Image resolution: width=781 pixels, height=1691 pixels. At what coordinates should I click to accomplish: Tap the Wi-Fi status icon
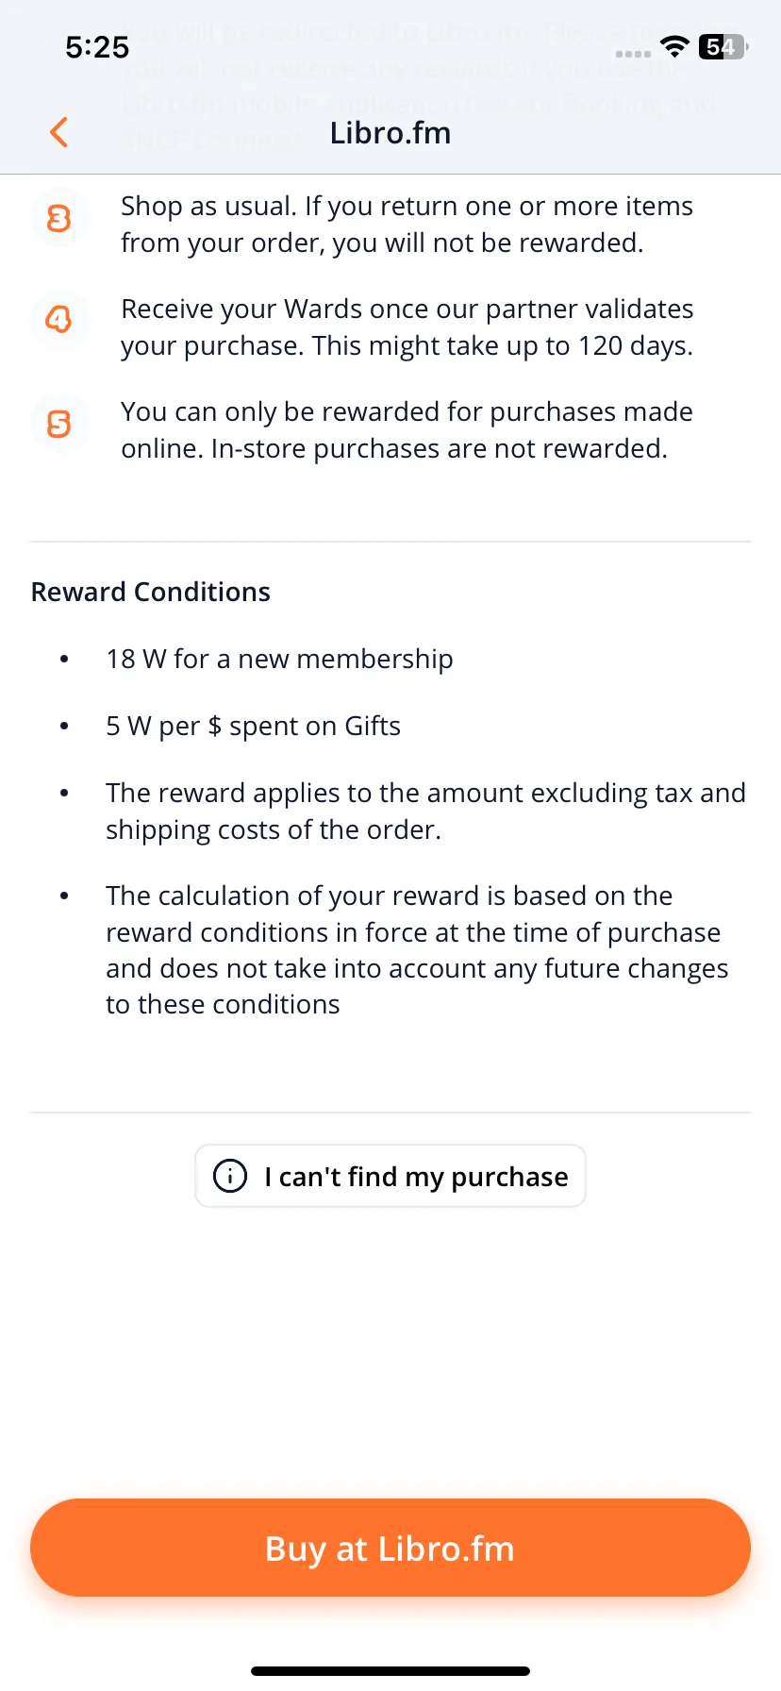pyautogui.click(x=674, y=46)
